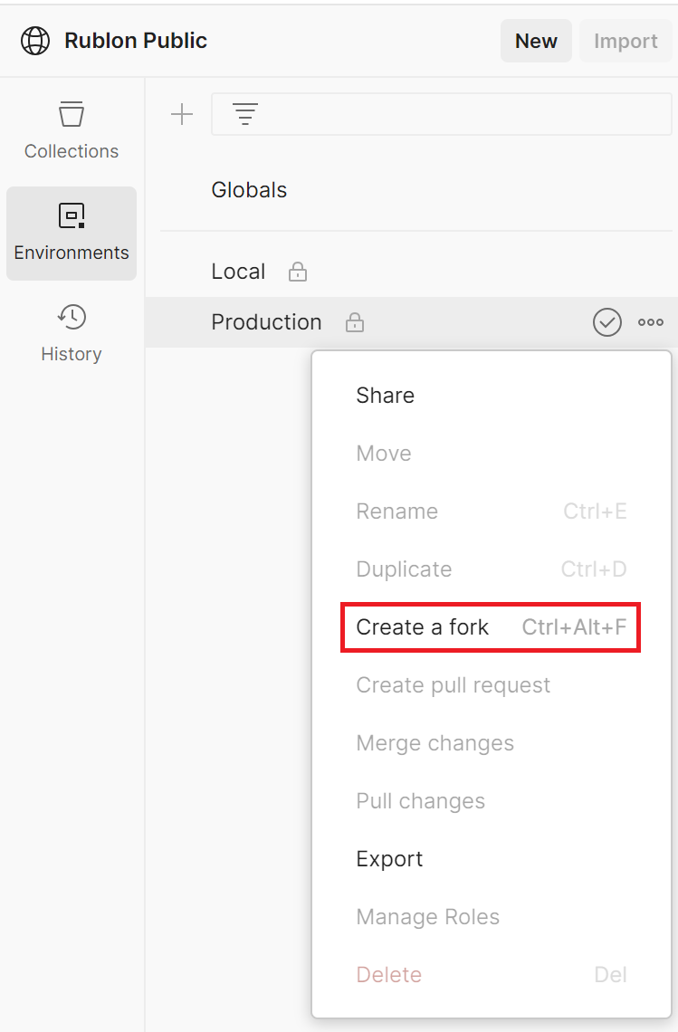Choose Export from the context menu
This screenshot has height=1032, width=678.
pos(390,859)
